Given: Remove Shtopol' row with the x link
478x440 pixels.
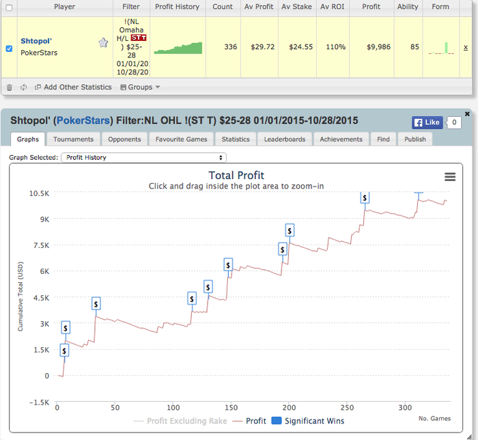Looking at the screenshot, I should (466, 47).
